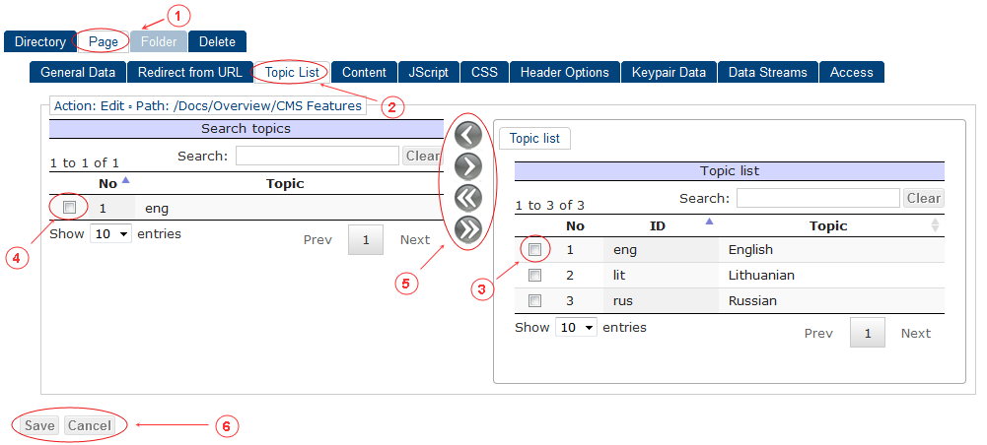The image size is (987, 445).
Task: Click the Topic list search input field
Action: point(817,198)
